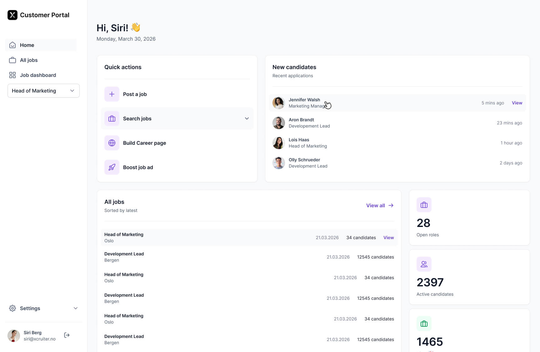Open Job dashboard via the grid icon

(x=12, y=75)
